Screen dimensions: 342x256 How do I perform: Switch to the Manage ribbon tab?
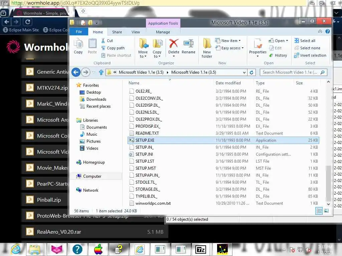tap(163, 32)
